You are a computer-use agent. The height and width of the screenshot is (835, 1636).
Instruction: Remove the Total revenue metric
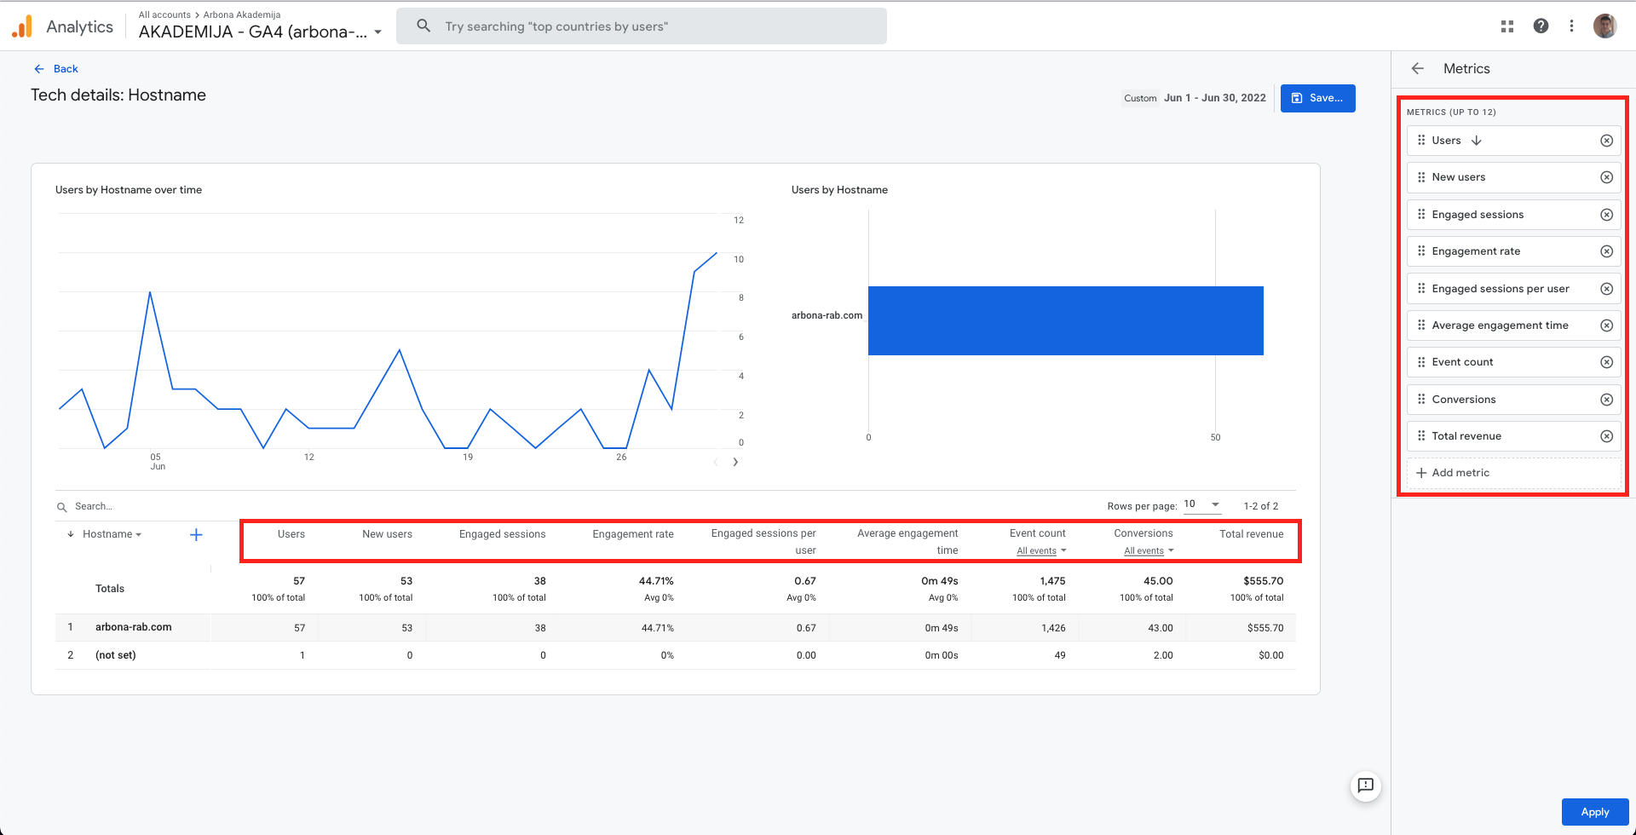[x=1606, y=436]
